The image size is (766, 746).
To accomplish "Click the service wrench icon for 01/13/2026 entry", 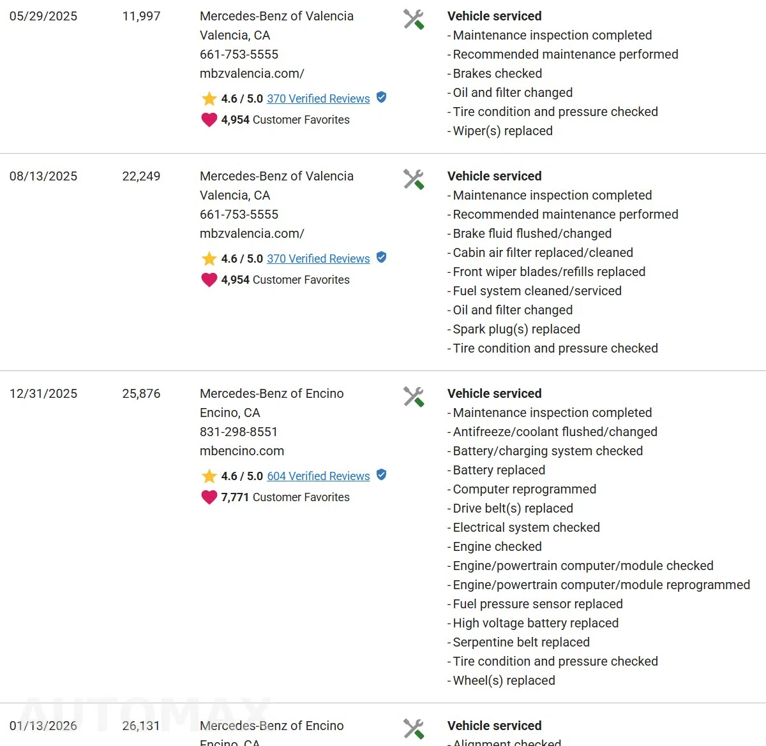I will [x=414, y=729].
